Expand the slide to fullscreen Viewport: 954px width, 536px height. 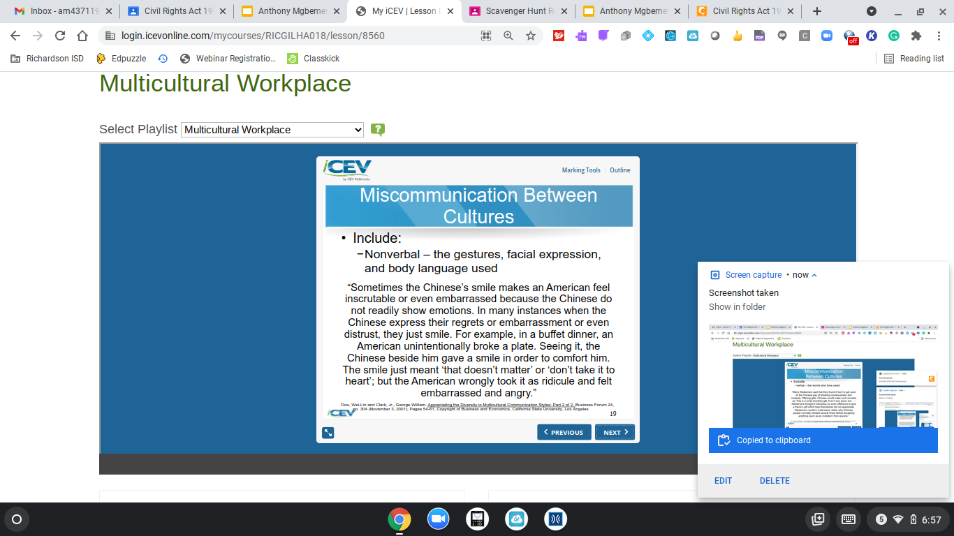[328, 433]
